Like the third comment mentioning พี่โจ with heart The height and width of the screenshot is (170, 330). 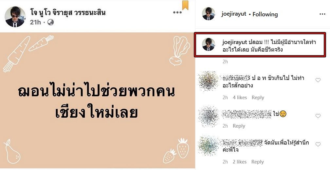tap(318, 144)
